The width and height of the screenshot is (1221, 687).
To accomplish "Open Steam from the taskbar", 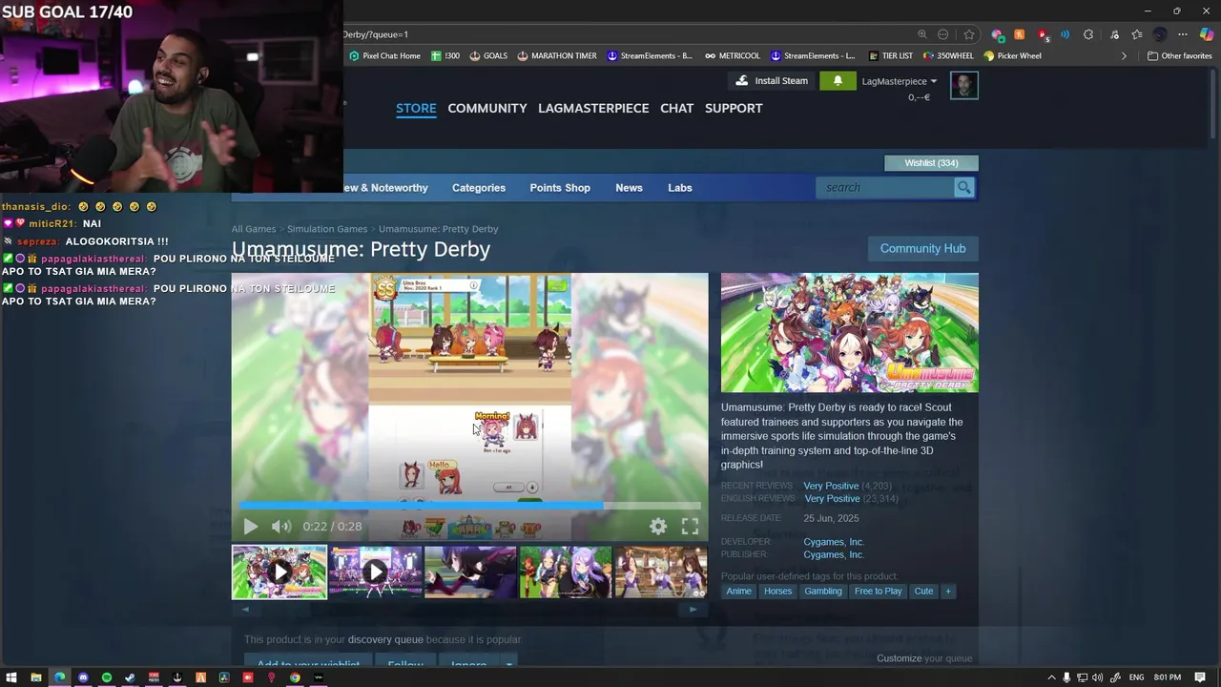I will point(130,677).
